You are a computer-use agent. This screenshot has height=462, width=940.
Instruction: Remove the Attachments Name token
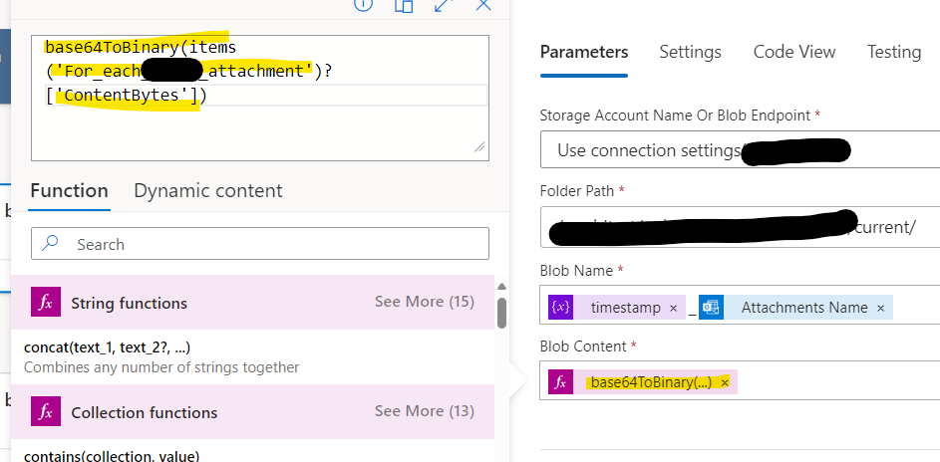pos(881,309)
